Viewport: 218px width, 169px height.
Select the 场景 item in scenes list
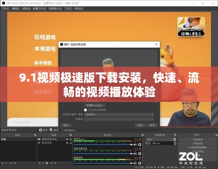tap(18, 139)
